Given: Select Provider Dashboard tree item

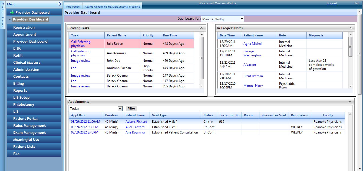Looking at the screenshot, I should [31, 19].
